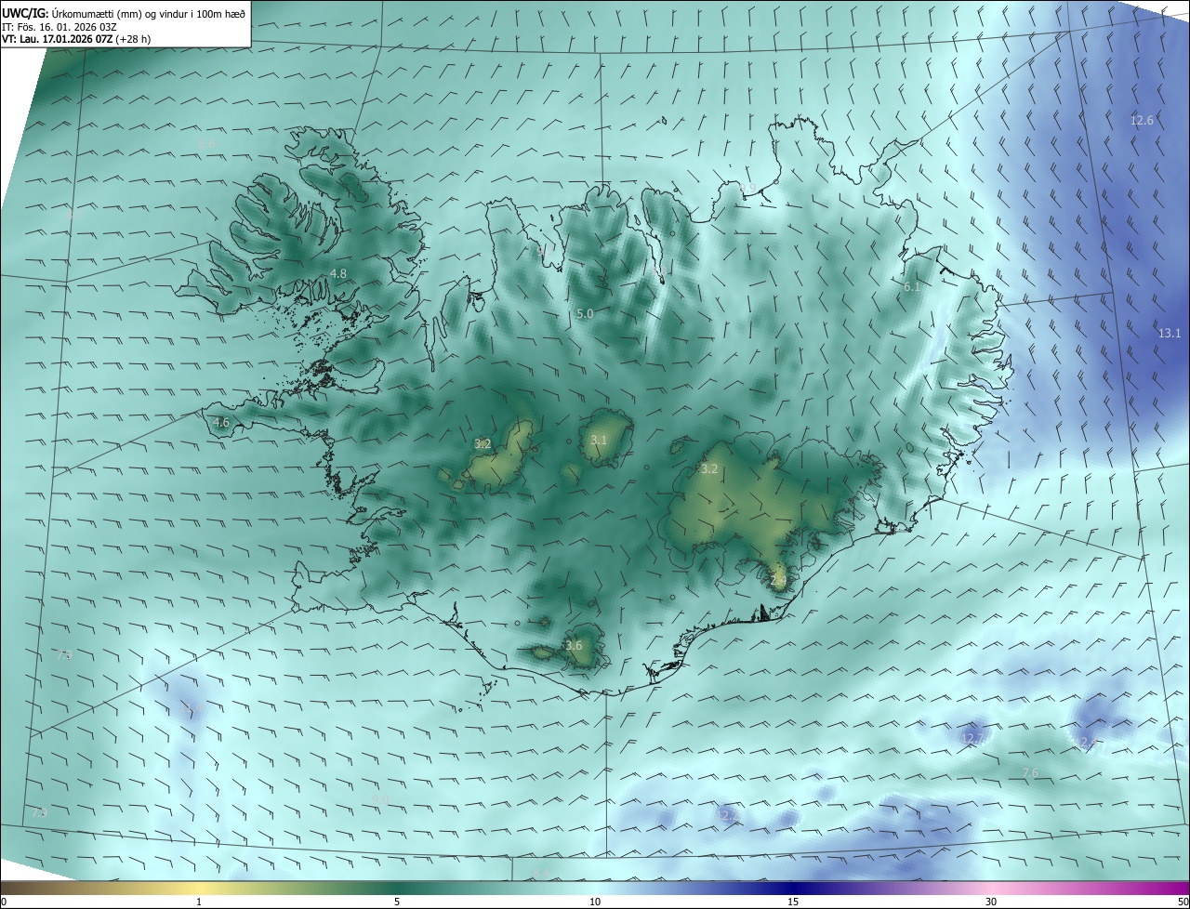Click the 9.0 value label on the map

380,799
